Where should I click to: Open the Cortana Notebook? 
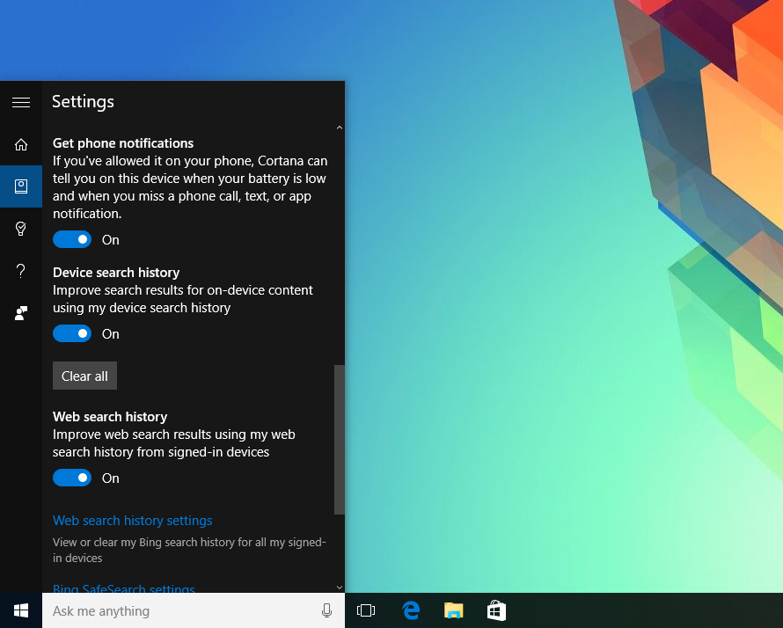(21, 186)
